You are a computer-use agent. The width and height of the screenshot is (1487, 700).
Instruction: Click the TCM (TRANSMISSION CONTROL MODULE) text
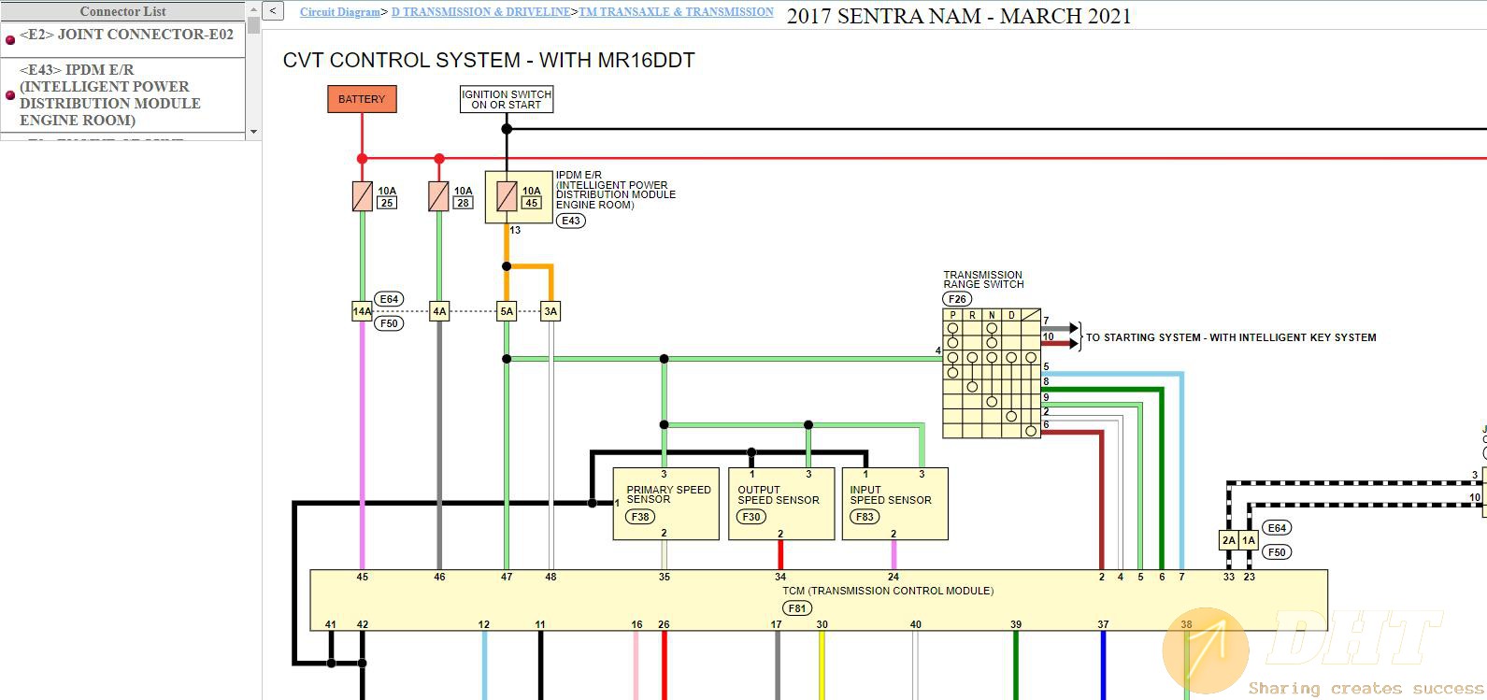coord(888,591)
